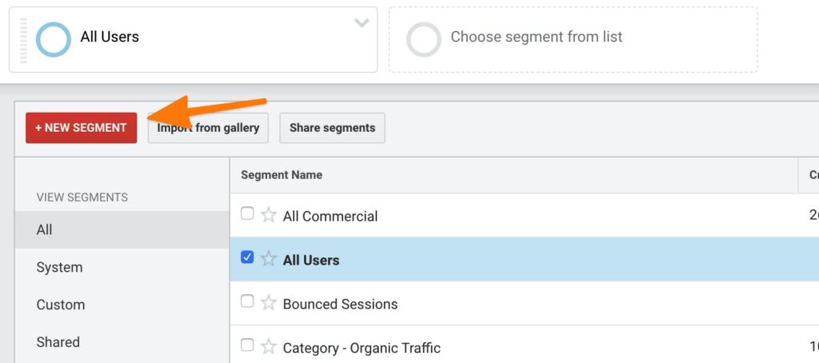Check the Category - Organic Traffic checkbox
Viewport: 819px width, 363px height.
(x=247, y=345)
